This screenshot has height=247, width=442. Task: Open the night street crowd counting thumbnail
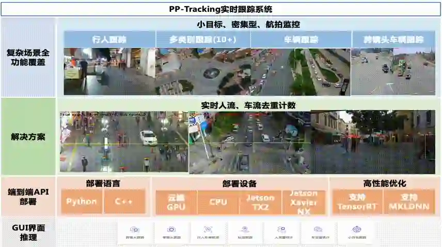[x=124, y=142]
